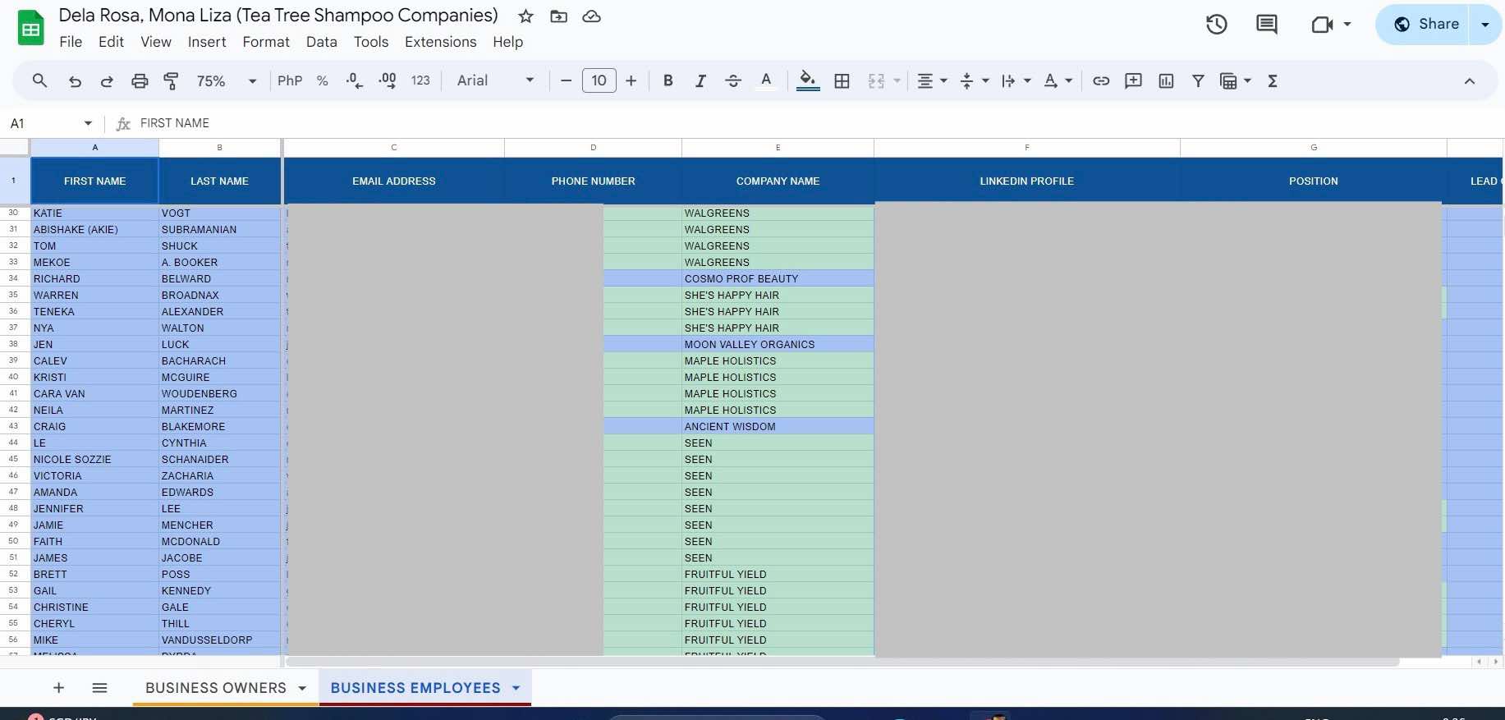
Task: Open the fill color picker
Action: [x=808, y=80]
